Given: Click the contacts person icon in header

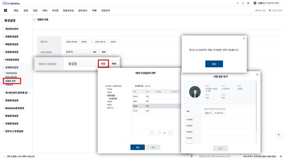Looking at the screenshot, I should click(x=243, y=3).
